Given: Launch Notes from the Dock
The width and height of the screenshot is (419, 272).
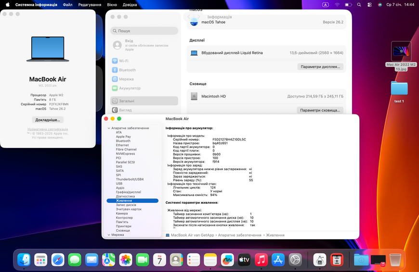Looking at the screenshot, I should (x=210, y=260).
